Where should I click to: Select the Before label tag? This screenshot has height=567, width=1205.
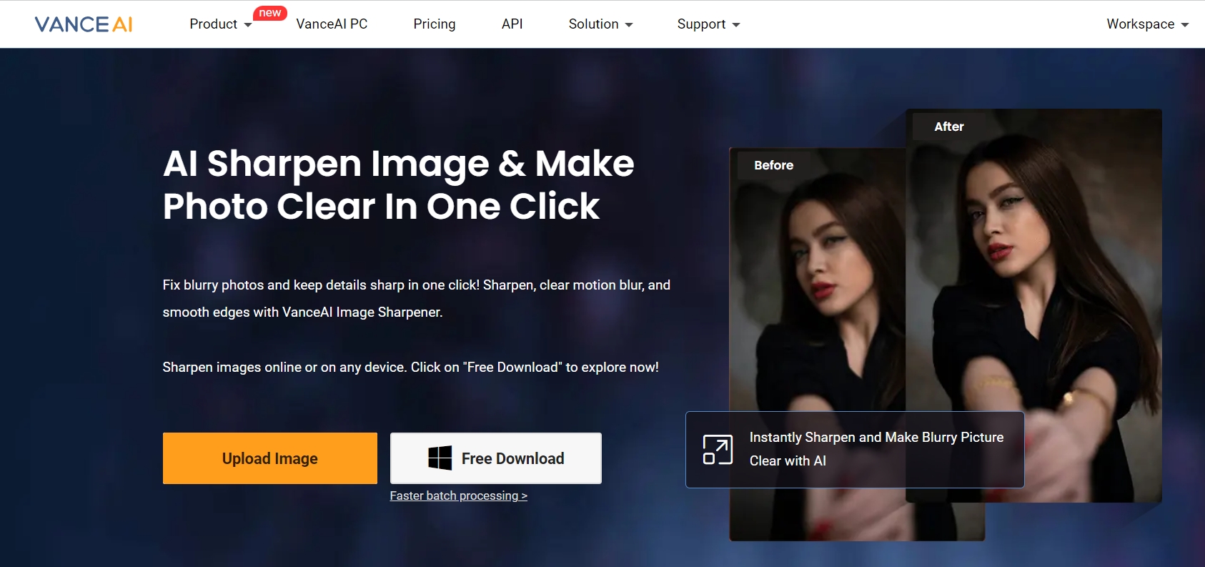point(773,165)
